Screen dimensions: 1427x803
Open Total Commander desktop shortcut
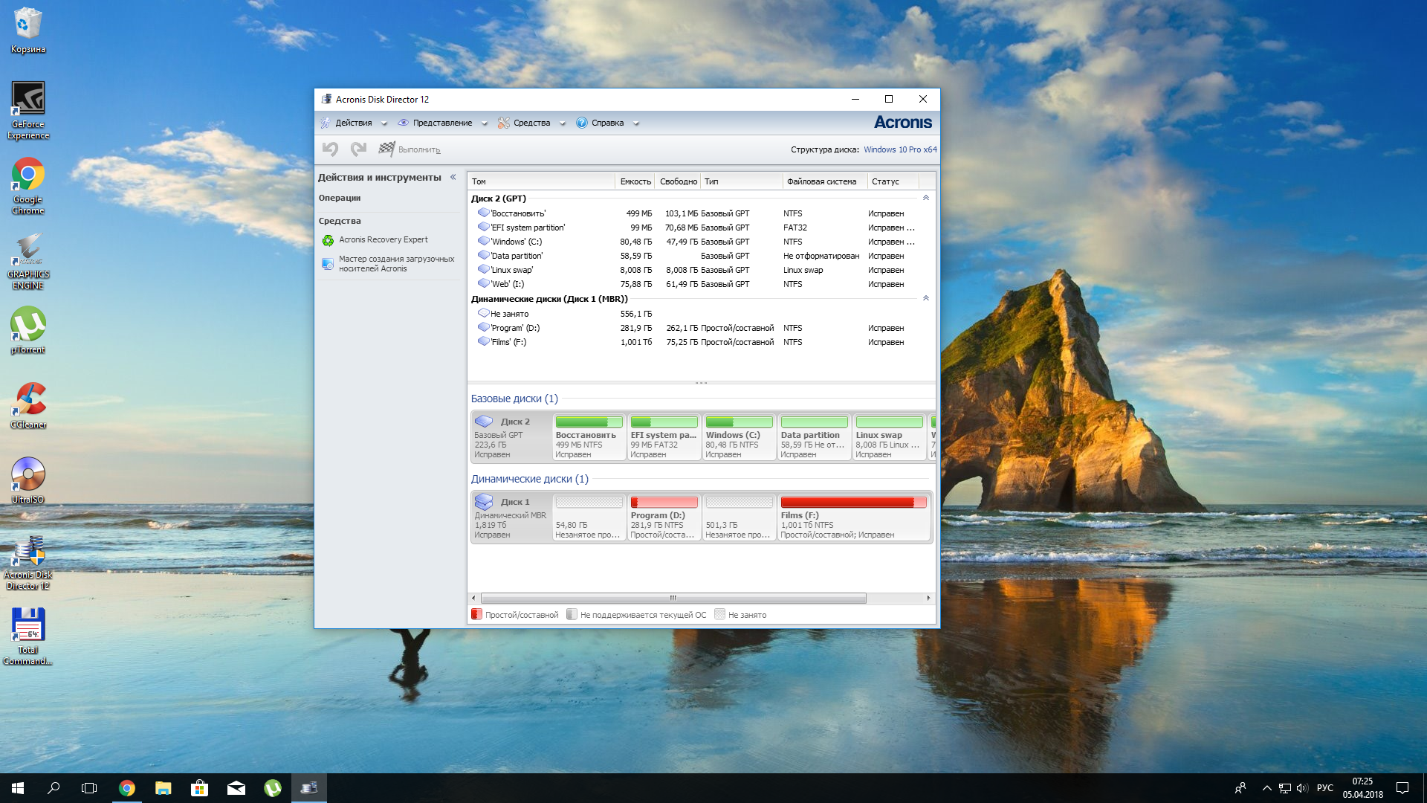(28, 636)
